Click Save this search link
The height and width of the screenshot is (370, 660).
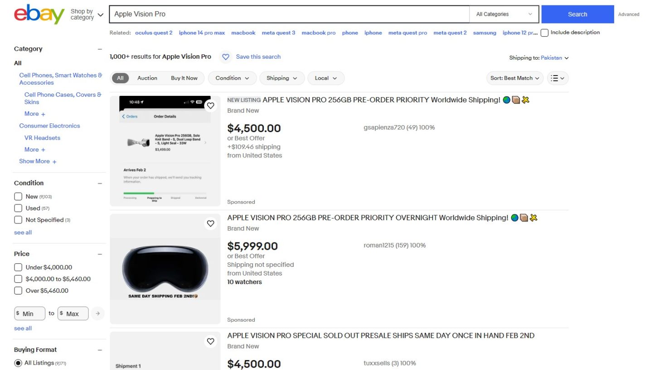coord(258,57)
